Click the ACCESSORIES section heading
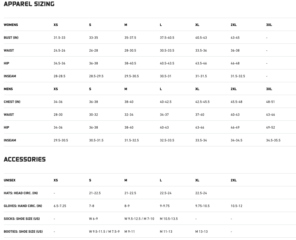This screenshot has width=296, height=240. 25,160
